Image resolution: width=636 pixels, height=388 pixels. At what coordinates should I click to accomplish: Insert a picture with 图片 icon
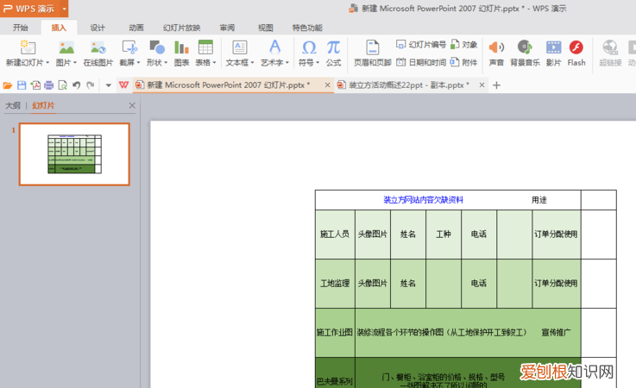66,47
